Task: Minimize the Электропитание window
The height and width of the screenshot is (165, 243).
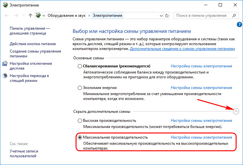Action: 206,5
